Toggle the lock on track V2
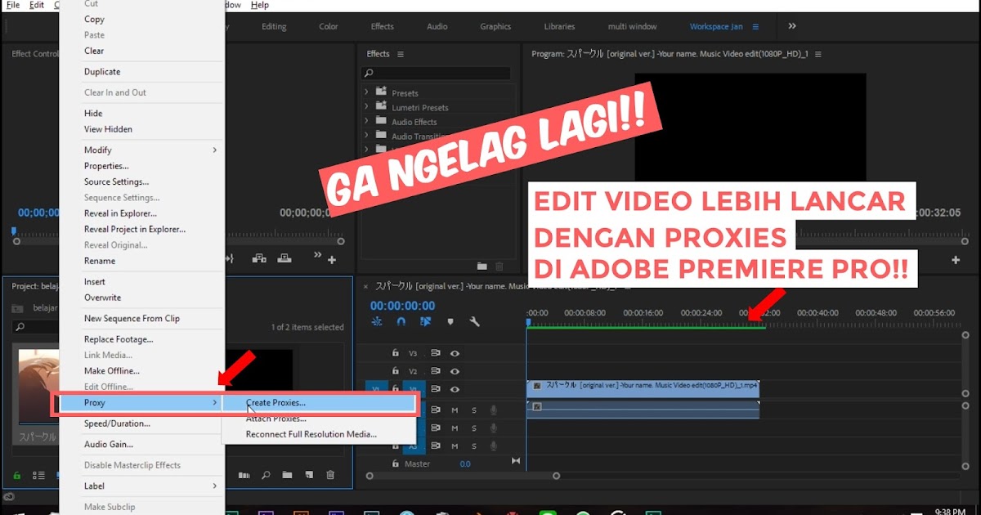 pos(396,371)
